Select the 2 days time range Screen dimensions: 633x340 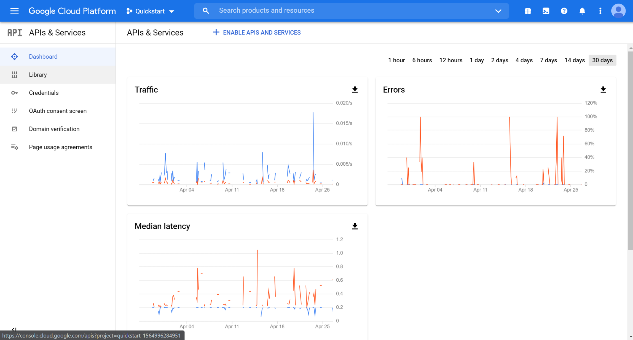pos(499,60)
